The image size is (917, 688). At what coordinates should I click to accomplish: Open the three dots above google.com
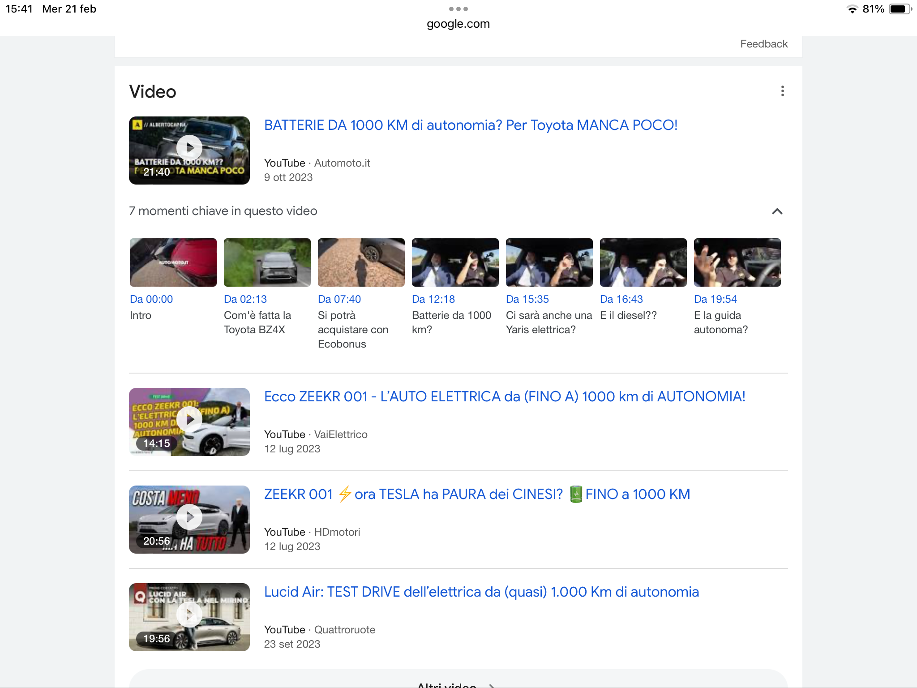458,9
